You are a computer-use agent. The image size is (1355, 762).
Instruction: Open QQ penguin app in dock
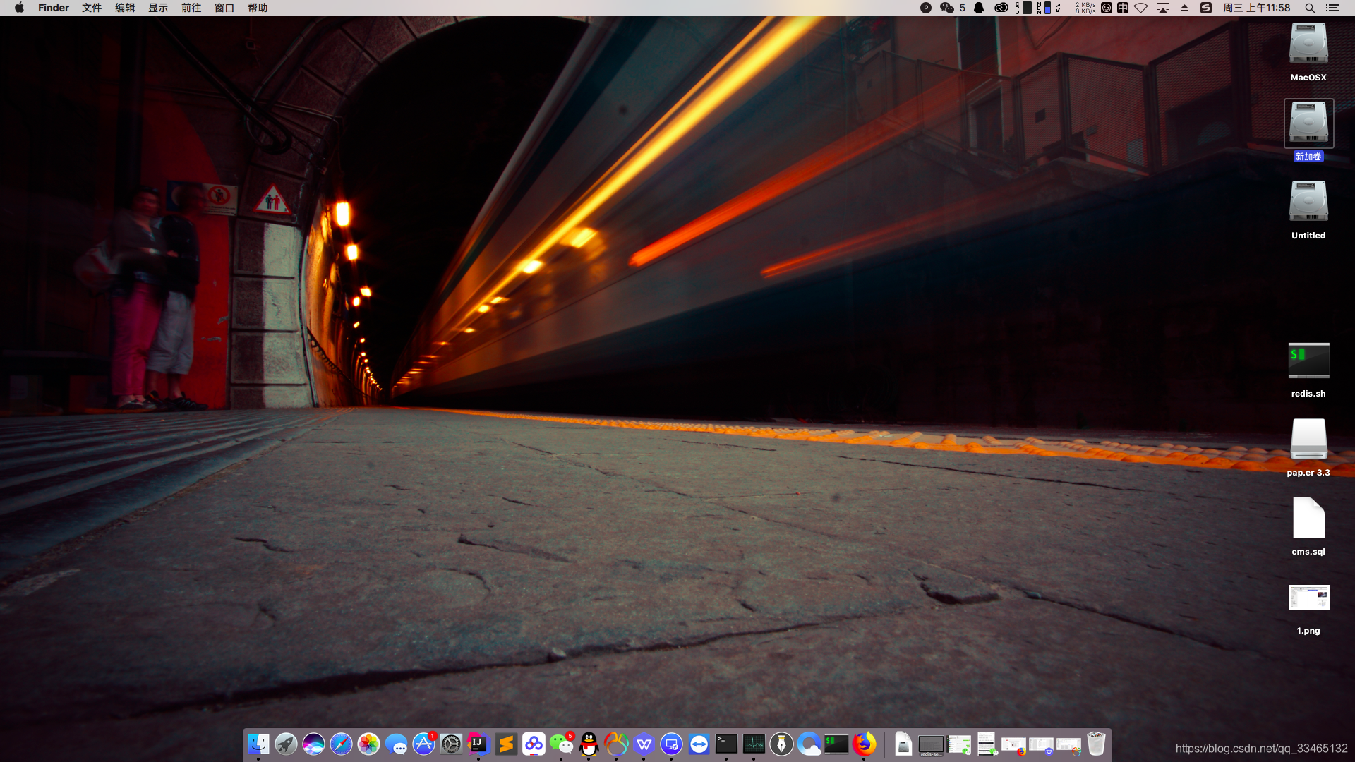pyautogui.click(x=589, y=744)
